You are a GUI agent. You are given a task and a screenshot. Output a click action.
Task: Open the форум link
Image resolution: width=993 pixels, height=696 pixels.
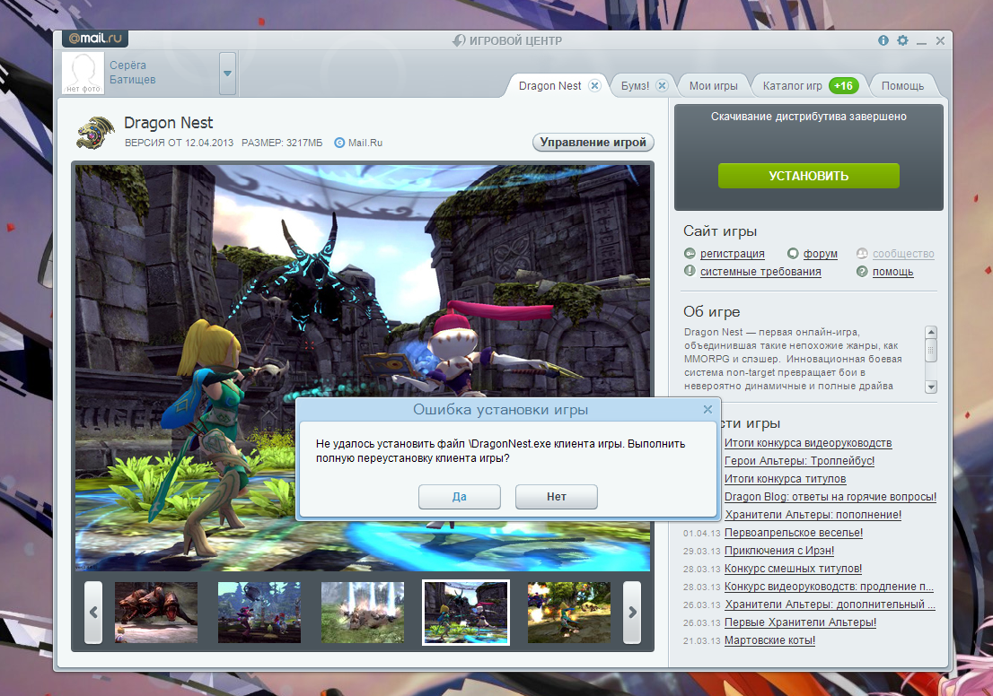coord(820,254)
